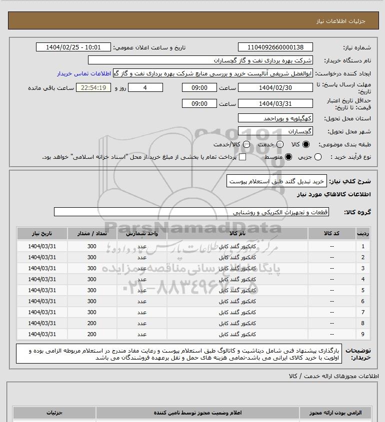Click unit عدد in row 5
Image resolution: width=385 pixels, height=422 pixels.
pos(142,290)
